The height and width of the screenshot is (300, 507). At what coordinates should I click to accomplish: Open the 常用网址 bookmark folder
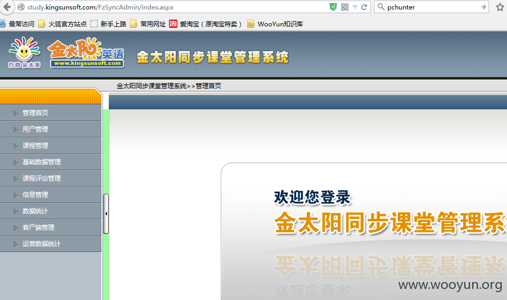pyautogui.click(x=148, y=24)
